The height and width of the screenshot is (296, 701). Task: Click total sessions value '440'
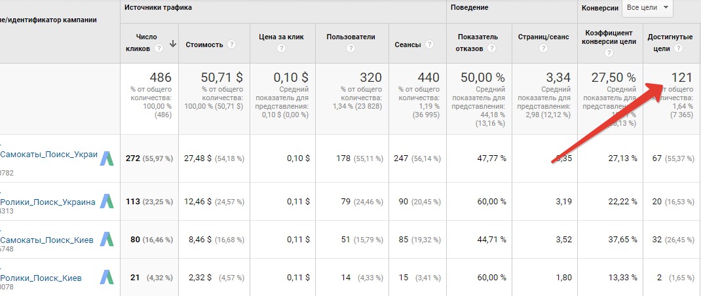click(428, 77)
